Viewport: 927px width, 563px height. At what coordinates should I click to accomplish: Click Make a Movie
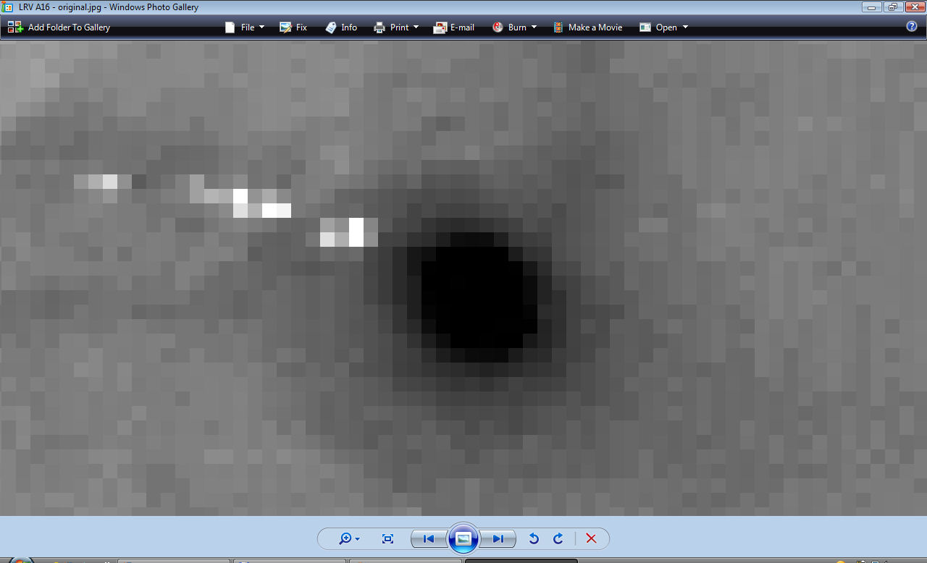point(587,27)
